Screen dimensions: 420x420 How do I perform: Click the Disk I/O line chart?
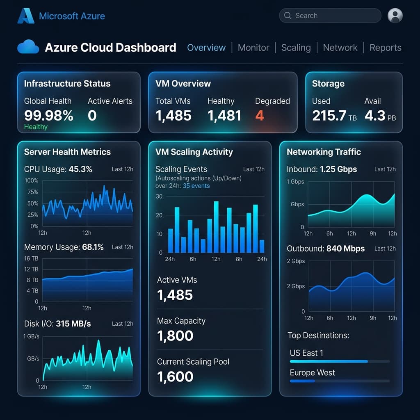pyautogui.click(x=87, y=358)
